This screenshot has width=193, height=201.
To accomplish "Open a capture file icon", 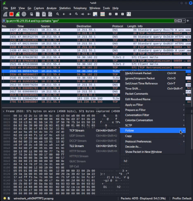I will click(31, 14).
